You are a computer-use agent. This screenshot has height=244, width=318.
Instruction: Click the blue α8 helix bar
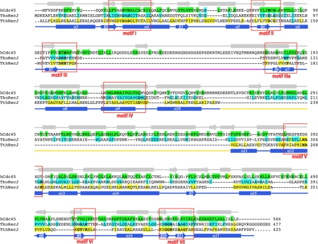point(66,109)
